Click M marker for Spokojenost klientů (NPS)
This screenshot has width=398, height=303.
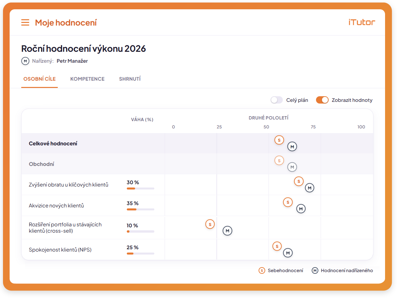[288, 253]
